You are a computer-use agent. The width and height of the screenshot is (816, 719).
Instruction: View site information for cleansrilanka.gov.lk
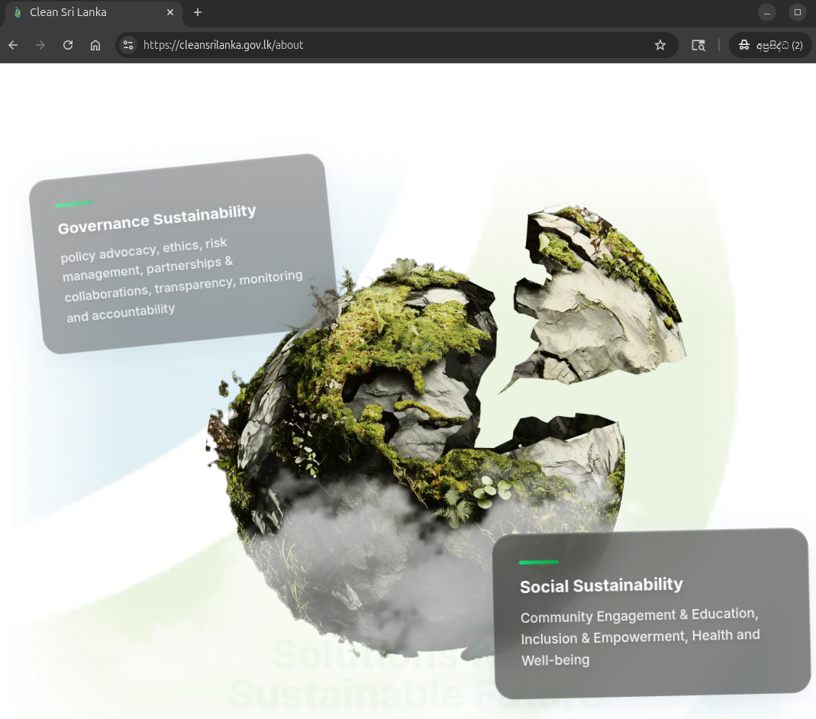pyautogui.click(x=128, y=45)
